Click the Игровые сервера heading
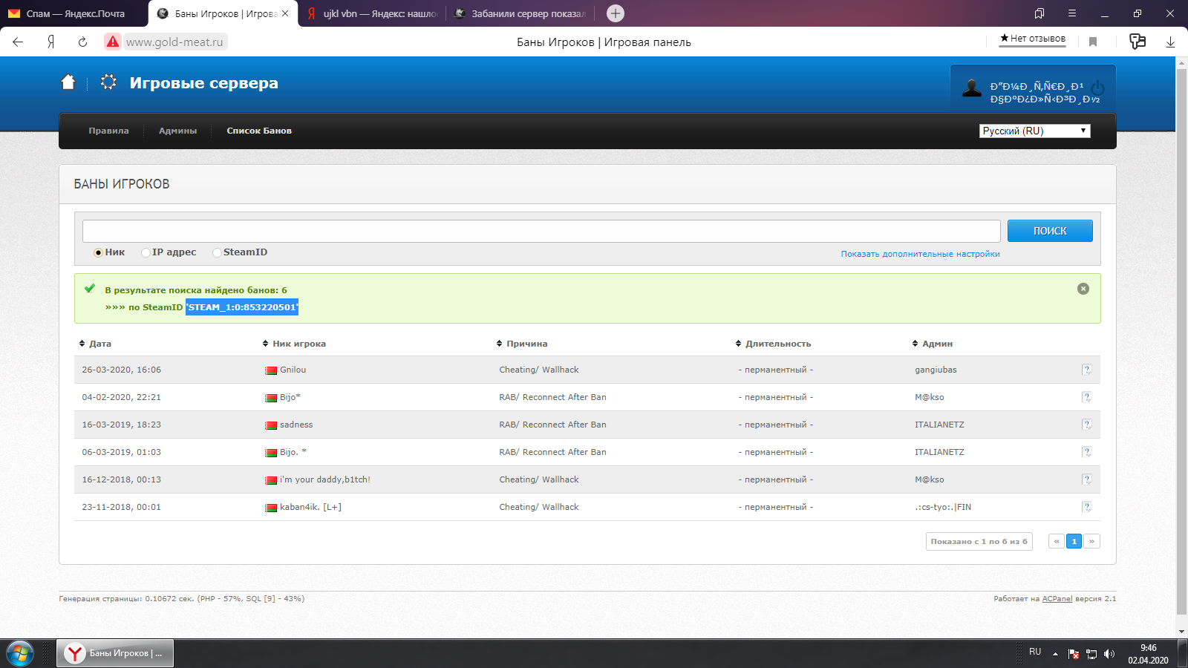 (203, 83)
